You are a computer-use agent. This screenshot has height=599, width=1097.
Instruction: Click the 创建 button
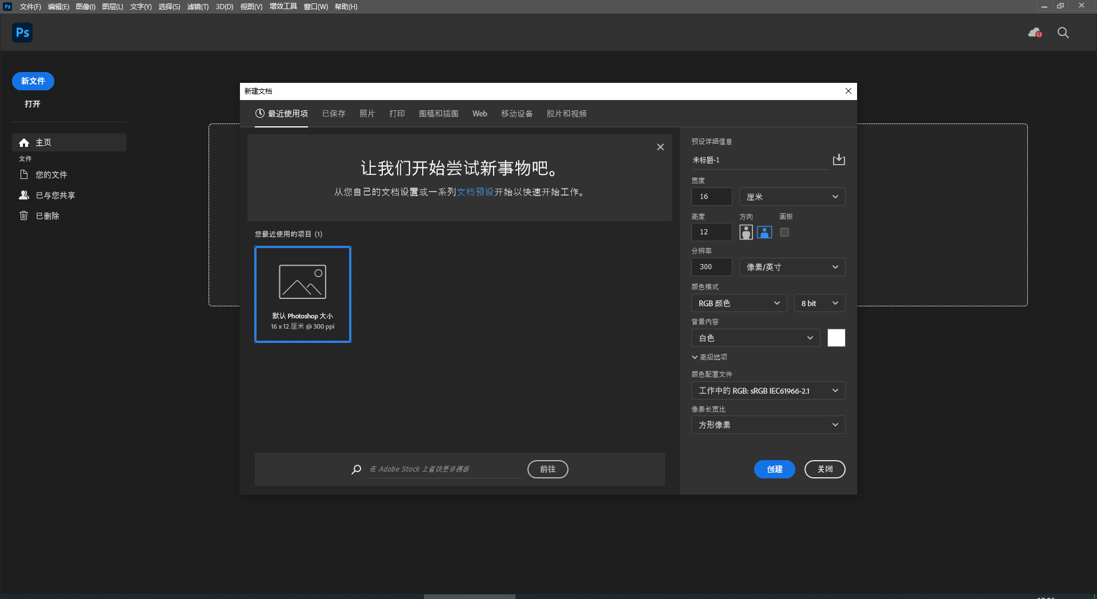[774, 469]
